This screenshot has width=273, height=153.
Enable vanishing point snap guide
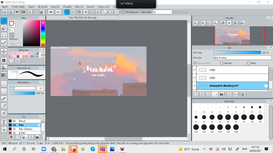tap(86, 12)
